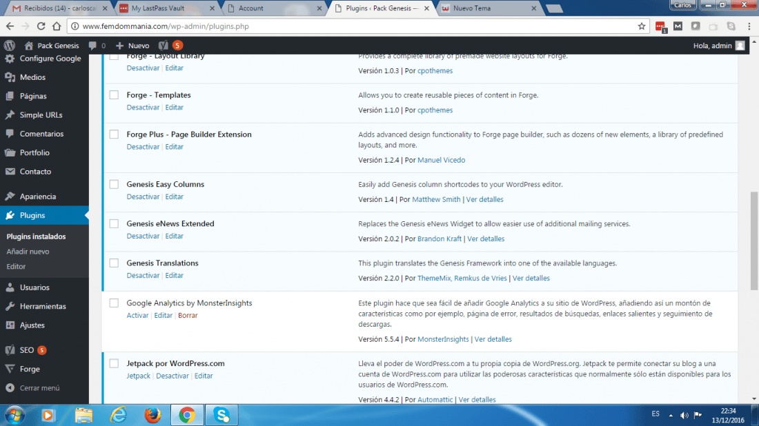Open Brandon Kraft author link
The image size is (759, 426).
pyautogui.click(x=440, y=239)
